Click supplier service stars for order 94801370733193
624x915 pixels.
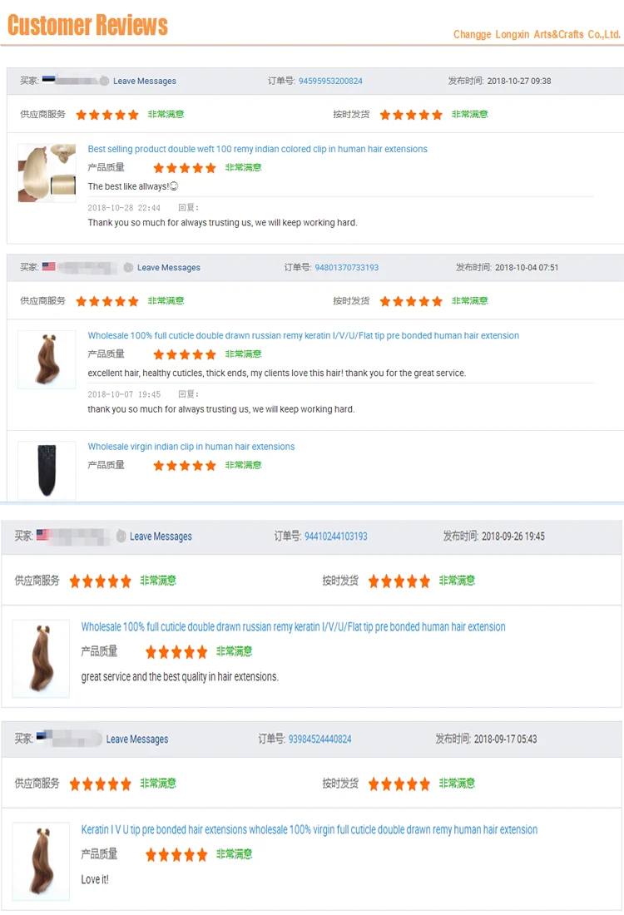tap(107, 302)
